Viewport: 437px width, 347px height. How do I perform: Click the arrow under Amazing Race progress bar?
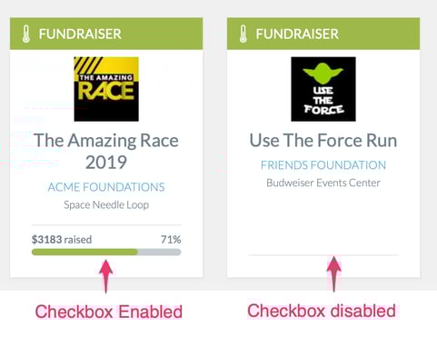point(105,276)
